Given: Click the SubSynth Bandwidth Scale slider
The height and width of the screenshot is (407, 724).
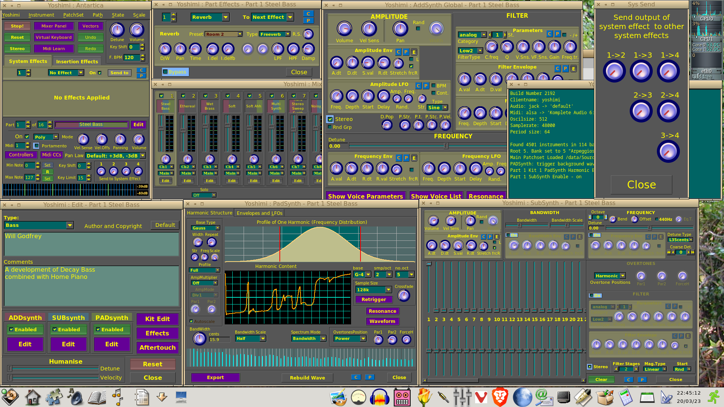Looking at the screenshot, I should (567, 225).
